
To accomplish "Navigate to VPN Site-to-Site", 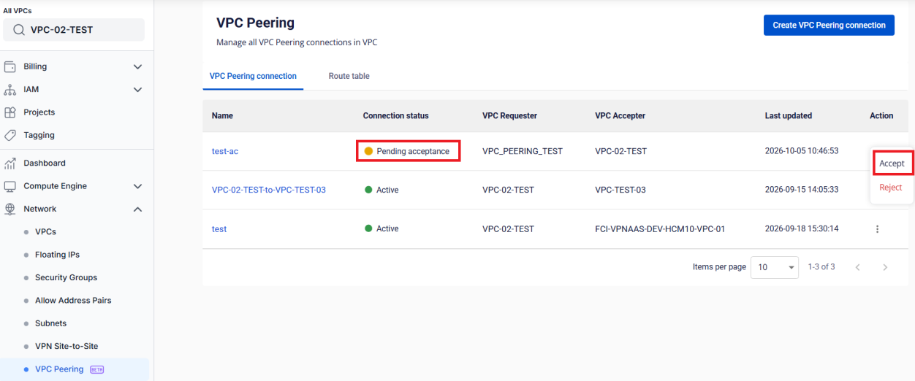I will [x=67, y=346].
